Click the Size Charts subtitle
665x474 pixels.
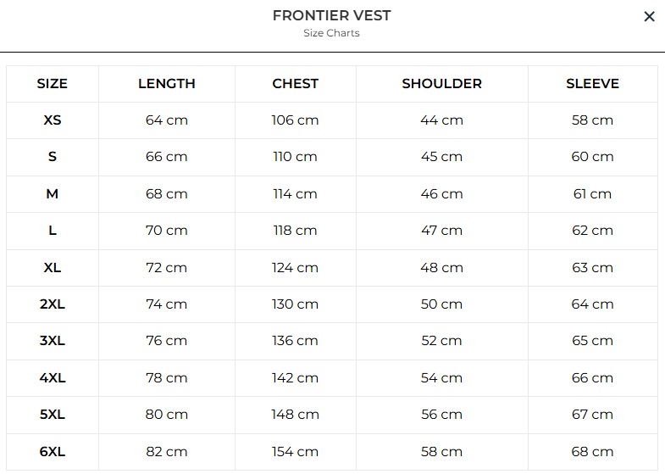pos(332,34)
